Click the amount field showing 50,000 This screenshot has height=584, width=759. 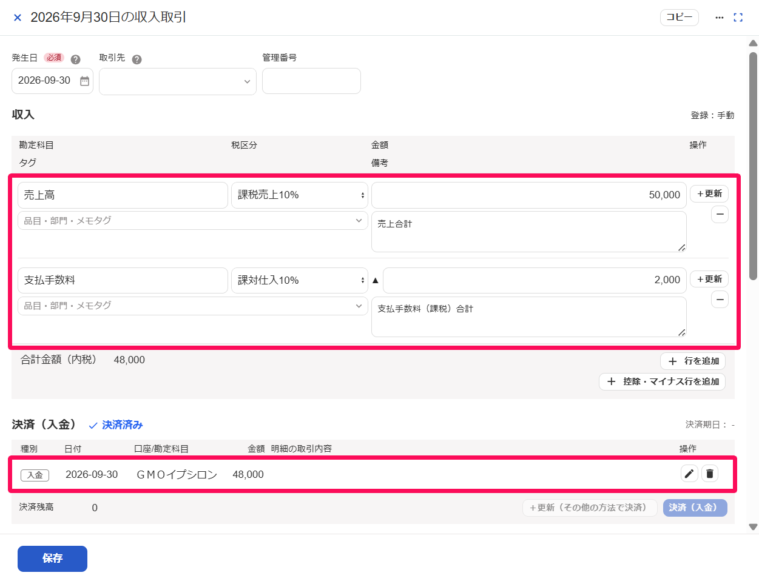(x=529, y=195)
